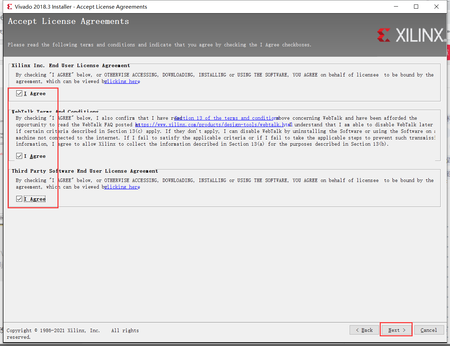Cancel the Vivado installation
The width and height of the screenshot is (450, 346).
pos(429,330)
